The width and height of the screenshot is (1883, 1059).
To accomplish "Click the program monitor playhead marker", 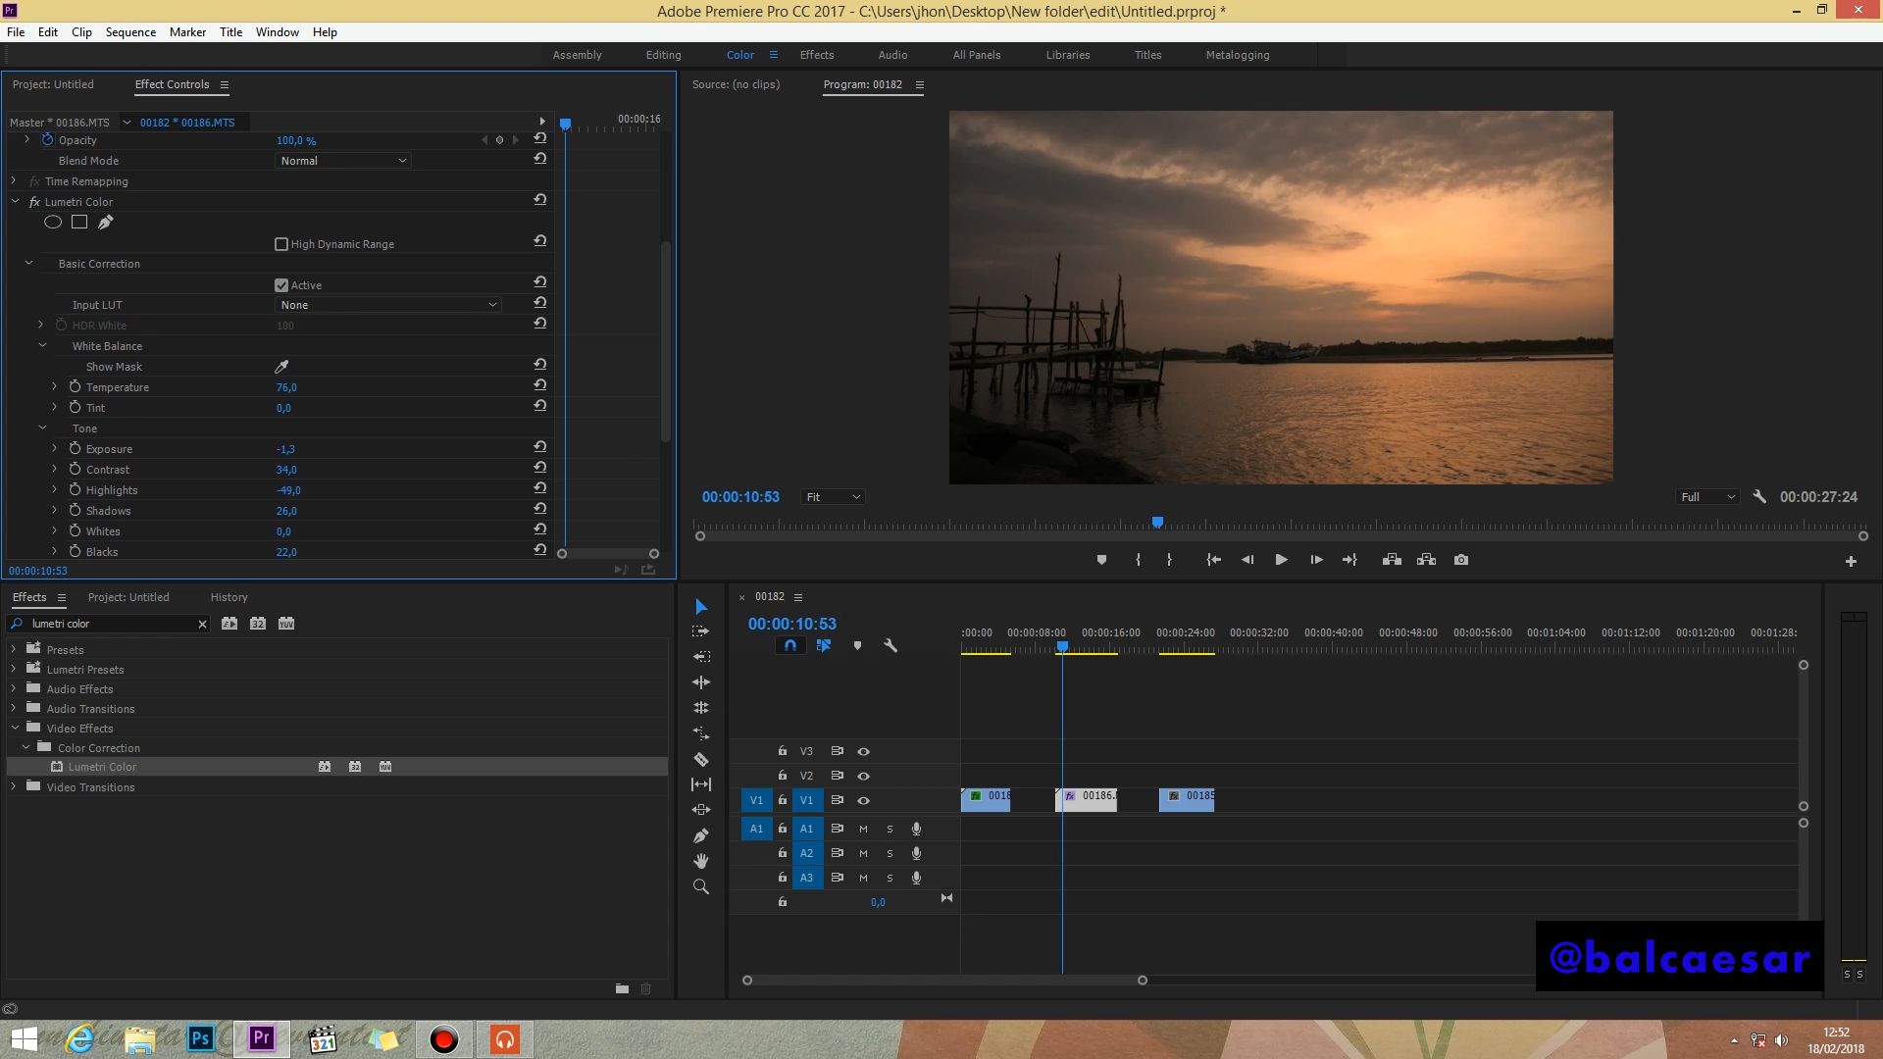I will [x=1157, y=523].
